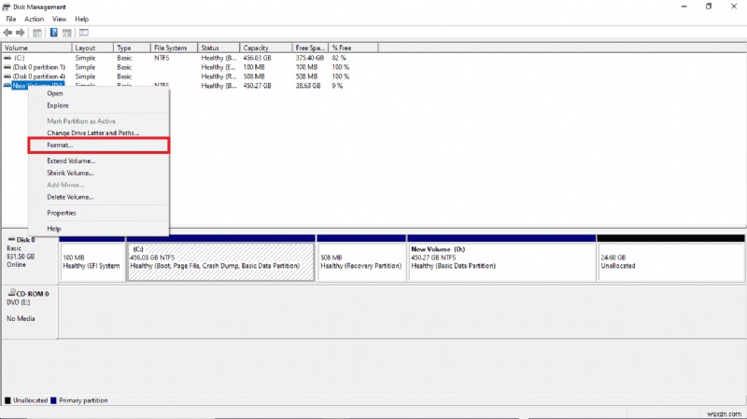The height and width of the screenshot is (419, 747).
Task: Restore down the Disk Management window
Action: (x=709, y=7)
